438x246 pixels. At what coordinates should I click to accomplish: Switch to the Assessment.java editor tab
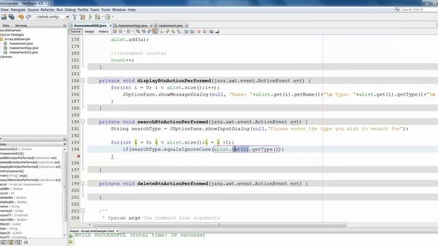(x=170, y=25)
